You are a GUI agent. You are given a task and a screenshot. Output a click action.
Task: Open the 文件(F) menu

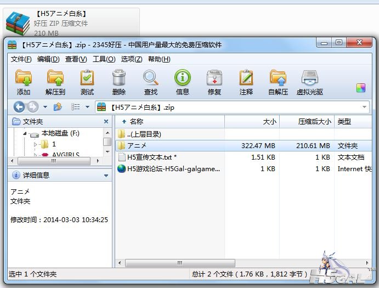tap(21, 59)
